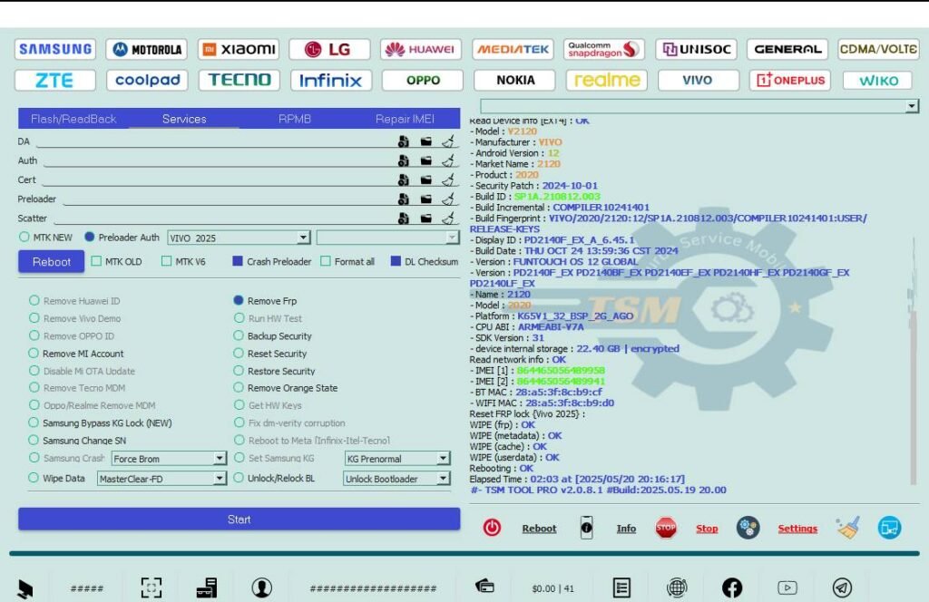Screen dimensions: 929x602
Task: Select the MTK NEW radio button
Action: point(24,237)
